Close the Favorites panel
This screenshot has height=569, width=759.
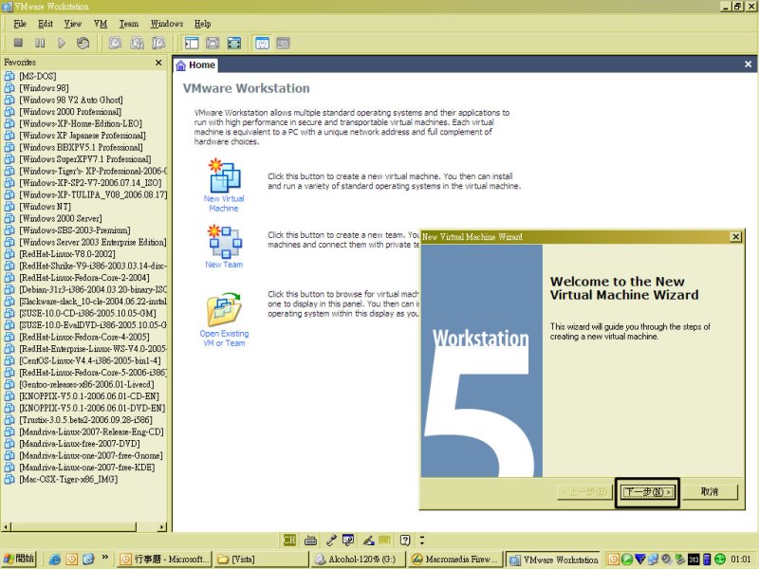point(158,63)
